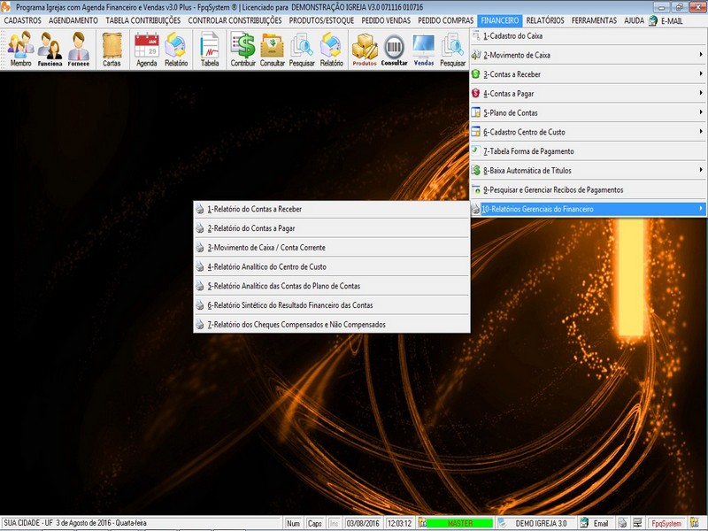Select Relatório dos Cheques Compensados e Não Compensados
708x531 pixels.
point(296,325)
